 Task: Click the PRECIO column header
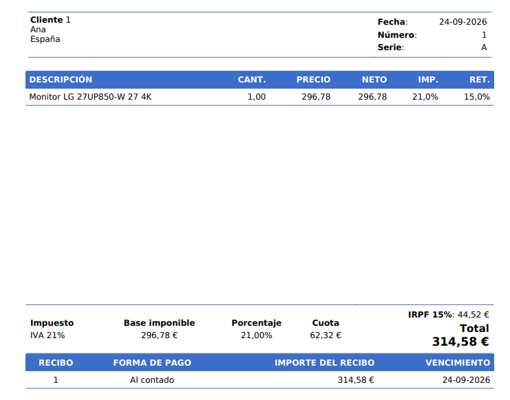click(313, 80)
